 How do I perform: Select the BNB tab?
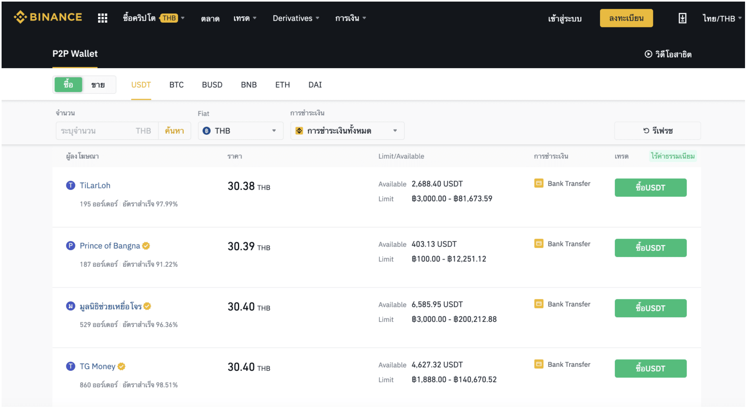(249, 85)
